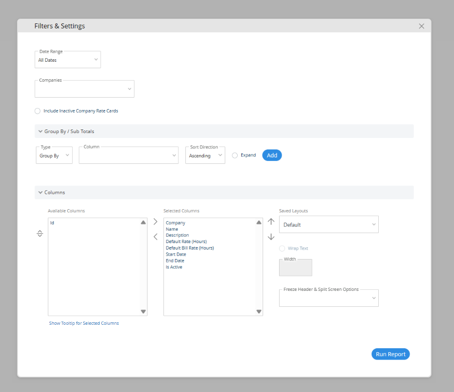The width and height of the screenshot is (454, 392).
Task: Click the expand/collapse column lists icon
Action: coord(40,234)
